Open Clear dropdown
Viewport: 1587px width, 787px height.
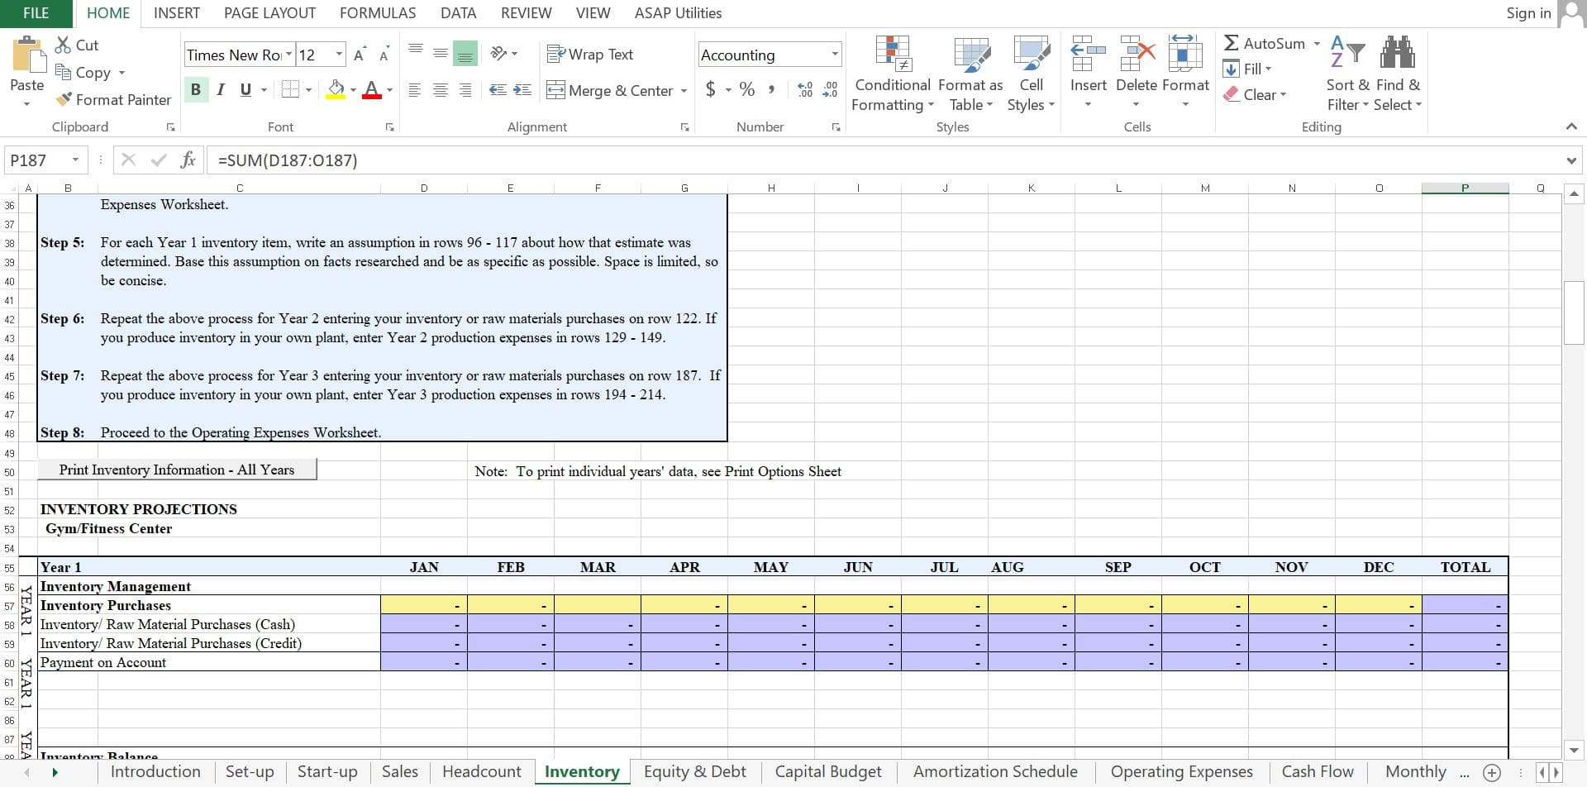pos(1256,94)
